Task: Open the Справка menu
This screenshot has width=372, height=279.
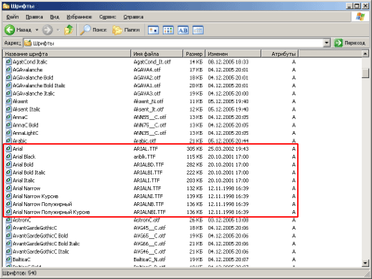Action: tap(133, 17)
